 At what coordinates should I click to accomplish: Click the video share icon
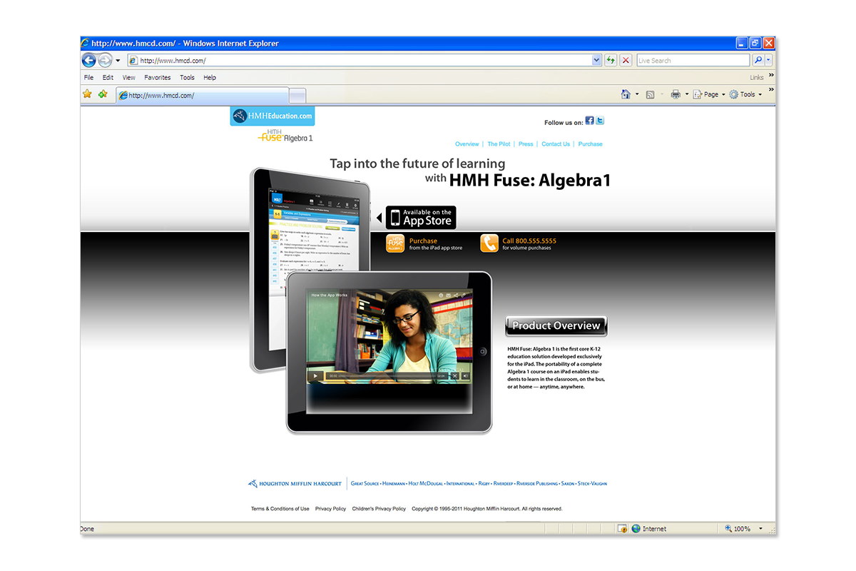[x=457, y=295]
